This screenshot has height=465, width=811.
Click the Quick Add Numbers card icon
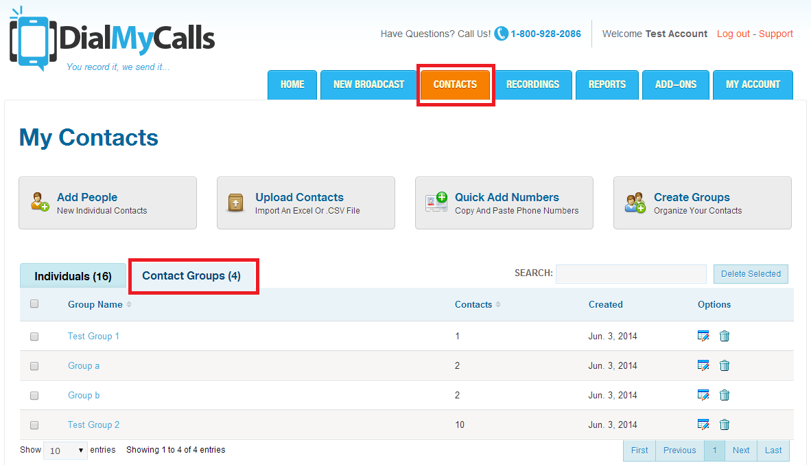point(436,202)
